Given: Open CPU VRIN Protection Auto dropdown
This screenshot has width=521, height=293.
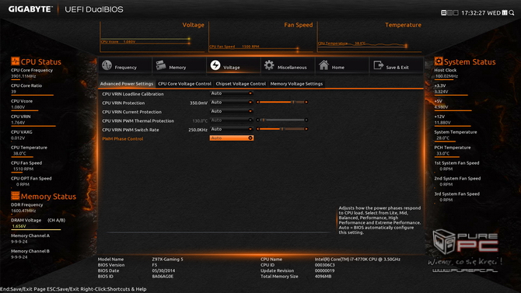Looking at the screenshot, I should pos(232,103).
